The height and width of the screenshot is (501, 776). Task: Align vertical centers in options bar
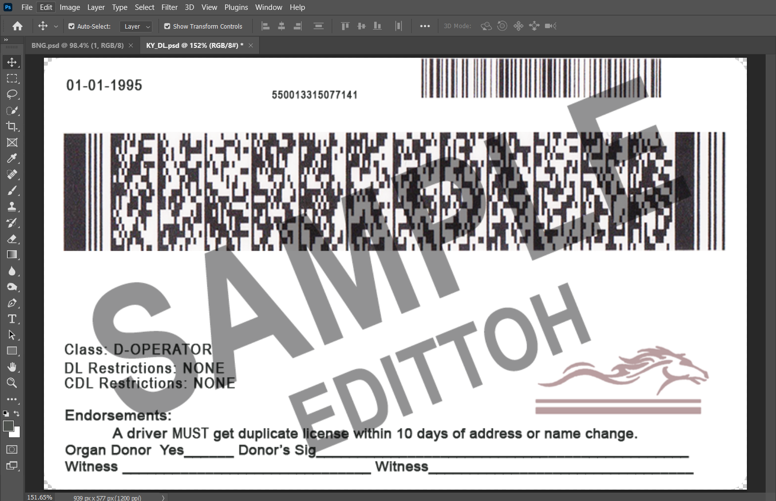[361, 26]
